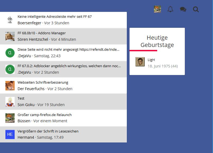Viewport: 213px width, 153px height.
Task: Click Son Goku's avatar
Action: (x=10, y=102)
